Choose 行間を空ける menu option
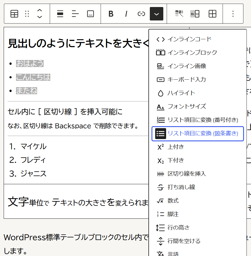The width and height of the screenshot is (251, 256). click(198, 241)
